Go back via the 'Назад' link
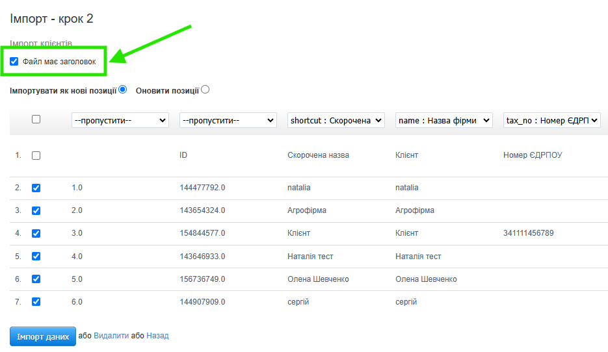Screen dimensions: 608x352 [x=157, y=336]
